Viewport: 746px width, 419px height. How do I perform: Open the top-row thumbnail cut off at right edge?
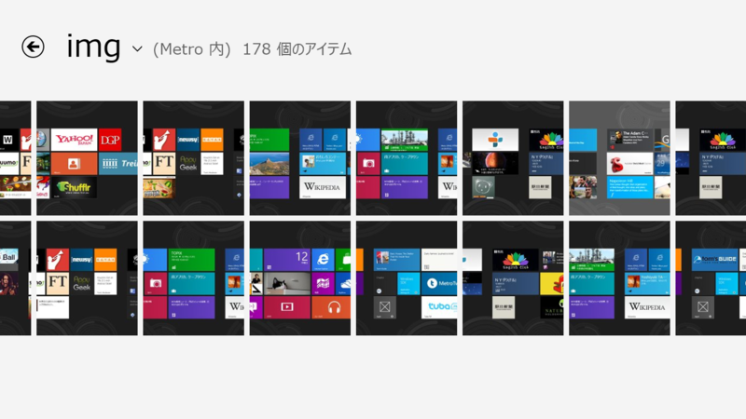711,158
